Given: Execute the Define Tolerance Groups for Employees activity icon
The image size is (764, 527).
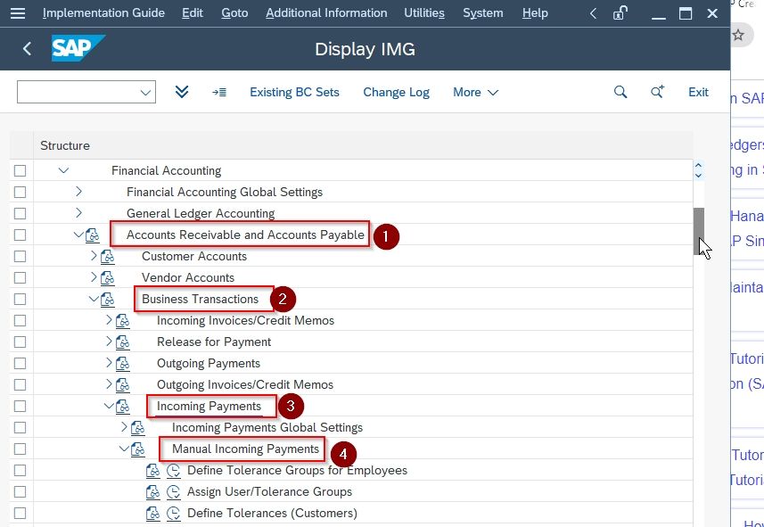Looking at the screenshot, I should tap(174, 471).
